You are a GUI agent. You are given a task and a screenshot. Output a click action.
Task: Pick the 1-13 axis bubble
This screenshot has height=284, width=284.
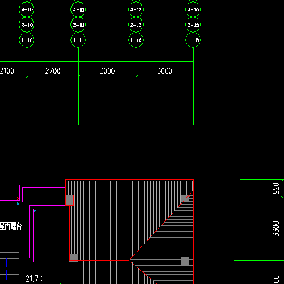136,40
